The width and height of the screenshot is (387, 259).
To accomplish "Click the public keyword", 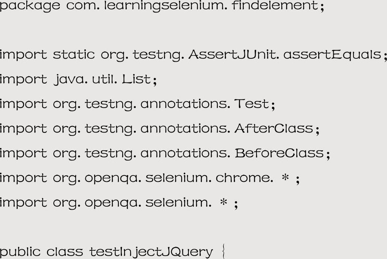I will point(20,253).
